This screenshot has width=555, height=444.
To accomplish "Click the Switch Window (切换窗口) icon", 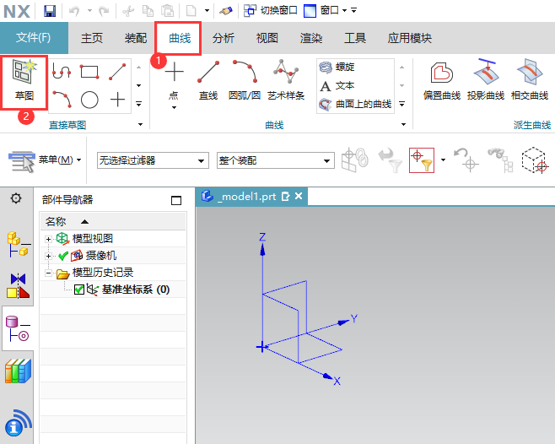I will point(250,11).
